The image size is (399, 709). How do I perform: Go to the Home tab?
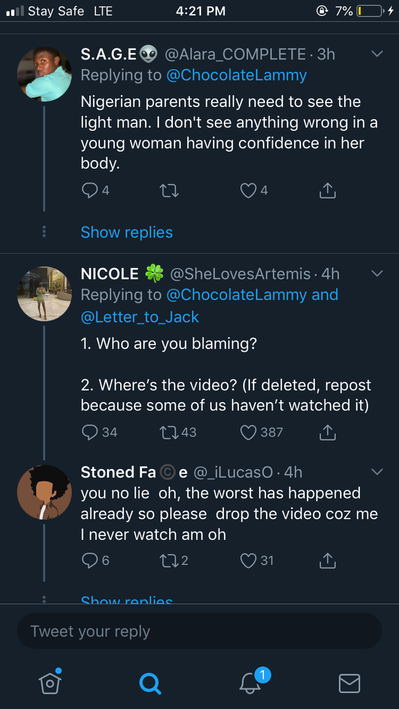(50, 683)
